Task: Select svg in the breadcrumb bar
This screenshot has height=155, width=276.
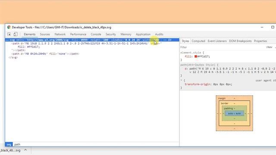Action: [9, 145]
